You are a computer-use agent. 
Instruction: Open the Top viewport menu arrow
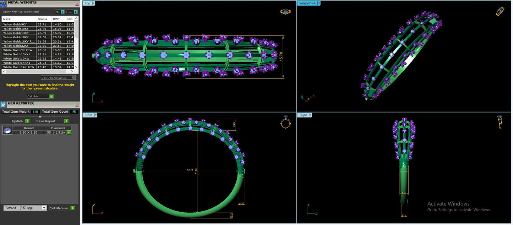(x=93, y=3)
